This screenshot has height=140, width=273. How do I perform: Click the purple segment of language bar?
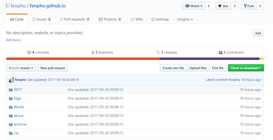(x=210, y=59)
